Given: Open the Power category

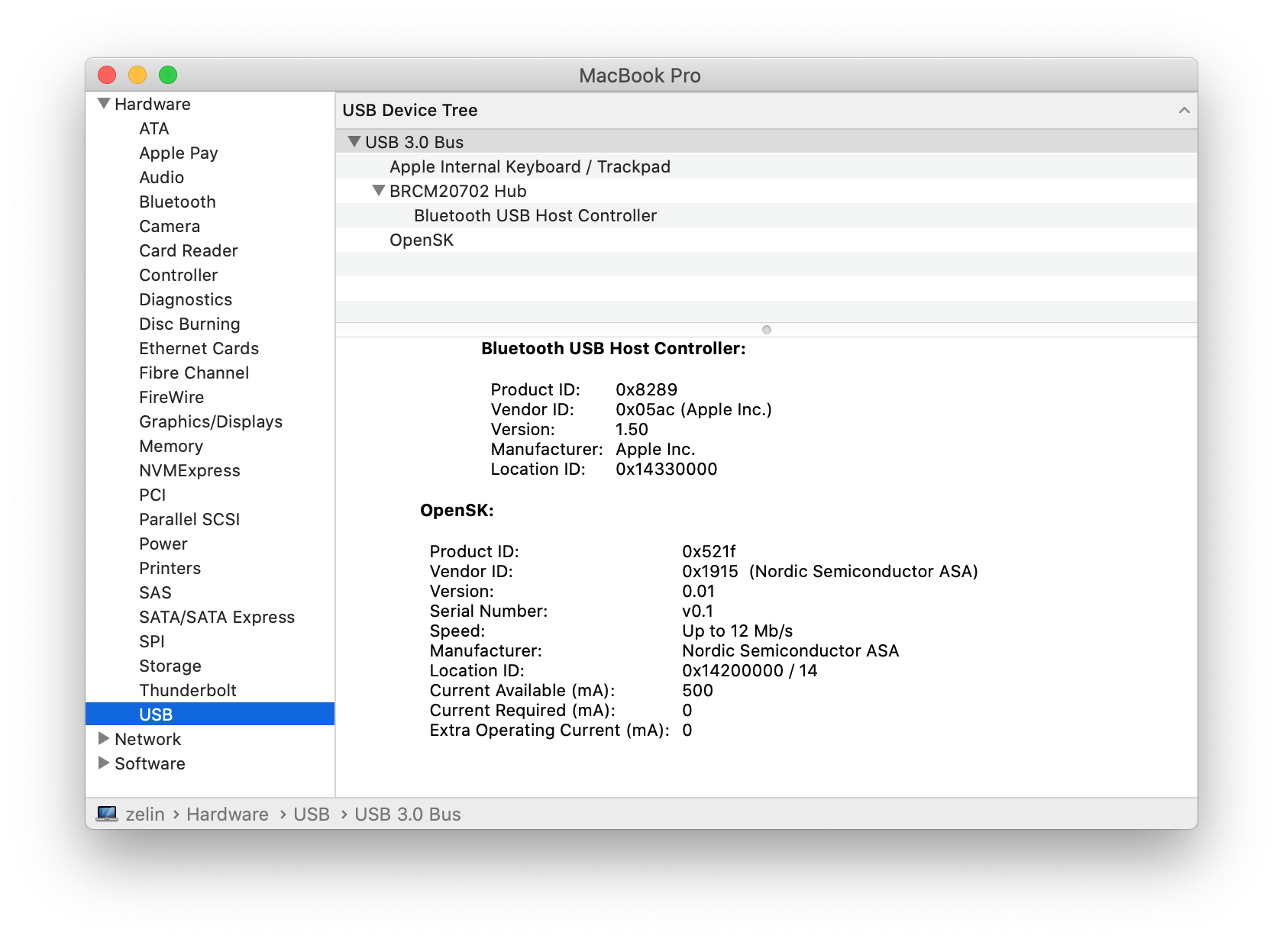Looking at the screenshot, I should pyautogui.click(x=163, y=544).
